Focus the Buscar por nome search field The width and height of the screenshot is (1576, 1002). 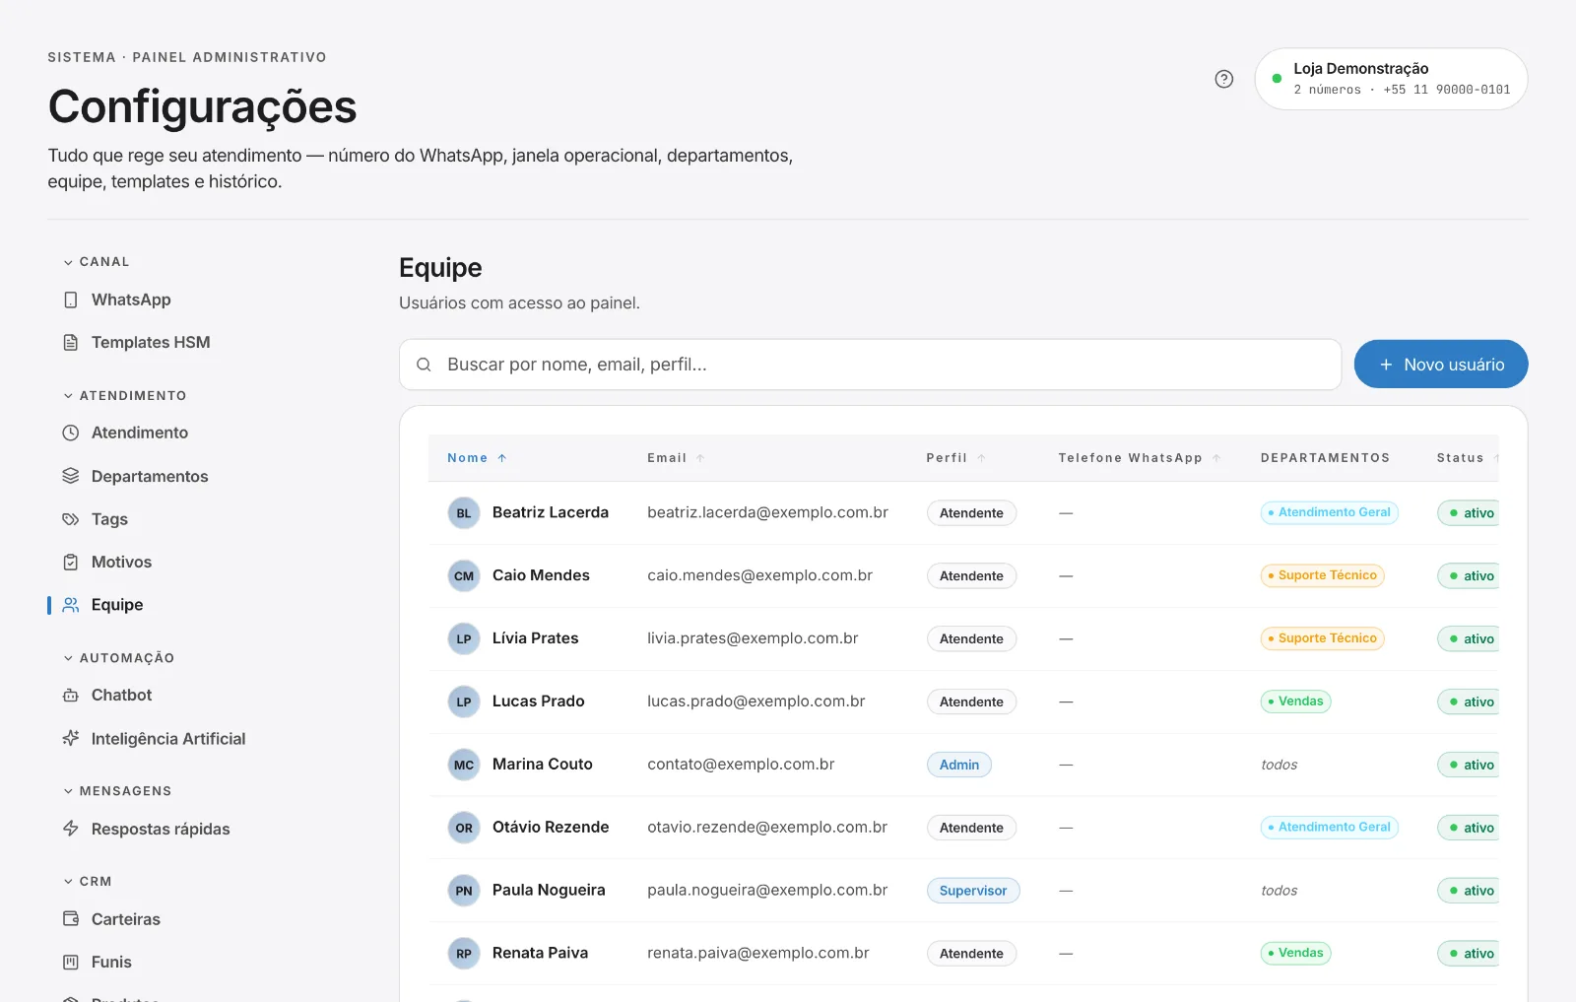pyautogui.click(x=870, y=365)
